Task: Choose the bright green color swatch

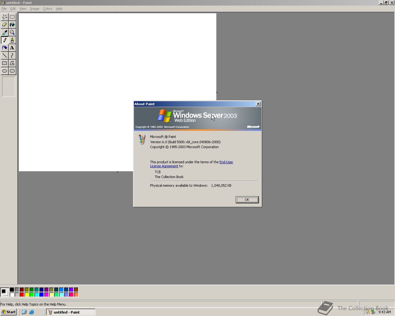Action: pyautogui.click(x=31, y=294)
